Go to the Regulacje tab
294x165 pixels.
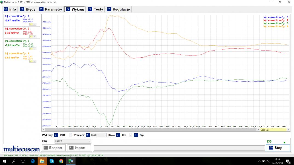118,9
